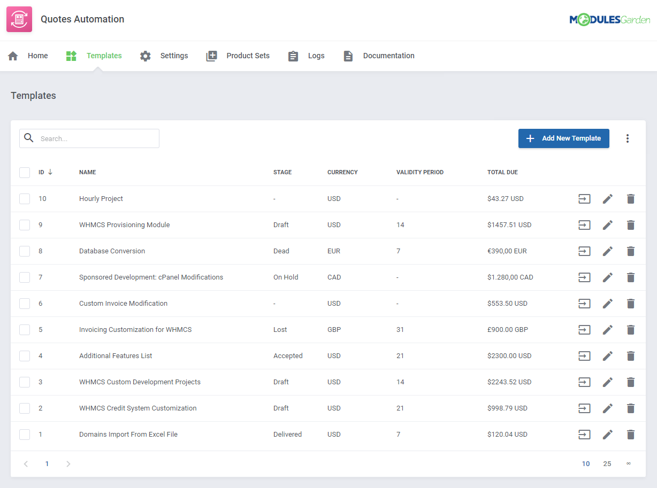Select the checkbox for Custom Invoice Modification

tap(25, 303)
